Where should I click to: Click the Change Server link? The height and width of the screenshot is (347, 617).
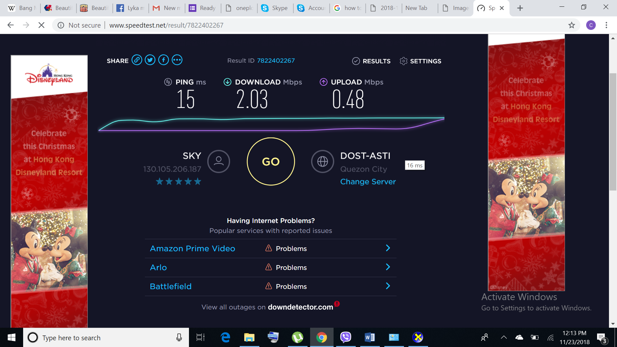368,182
